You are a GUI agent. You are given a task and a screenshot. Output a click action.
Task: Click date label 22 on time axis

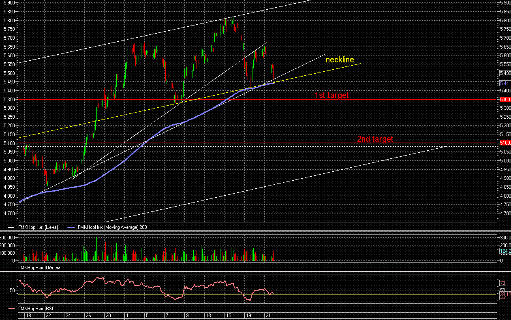pos(48,315)
